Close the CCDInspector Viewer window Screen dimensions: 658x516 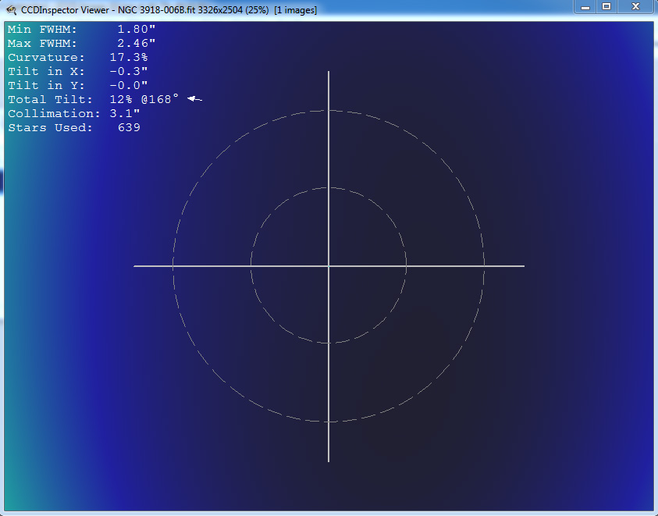pos(636,7)
